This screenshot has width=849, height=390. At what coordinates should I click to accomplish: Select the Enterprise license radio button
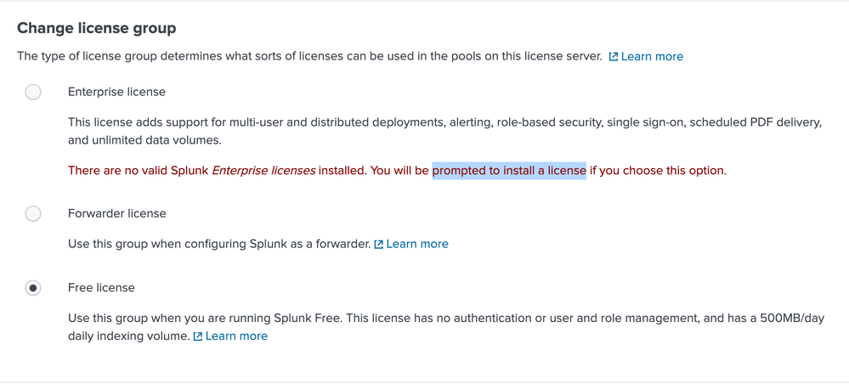[33, 92]
